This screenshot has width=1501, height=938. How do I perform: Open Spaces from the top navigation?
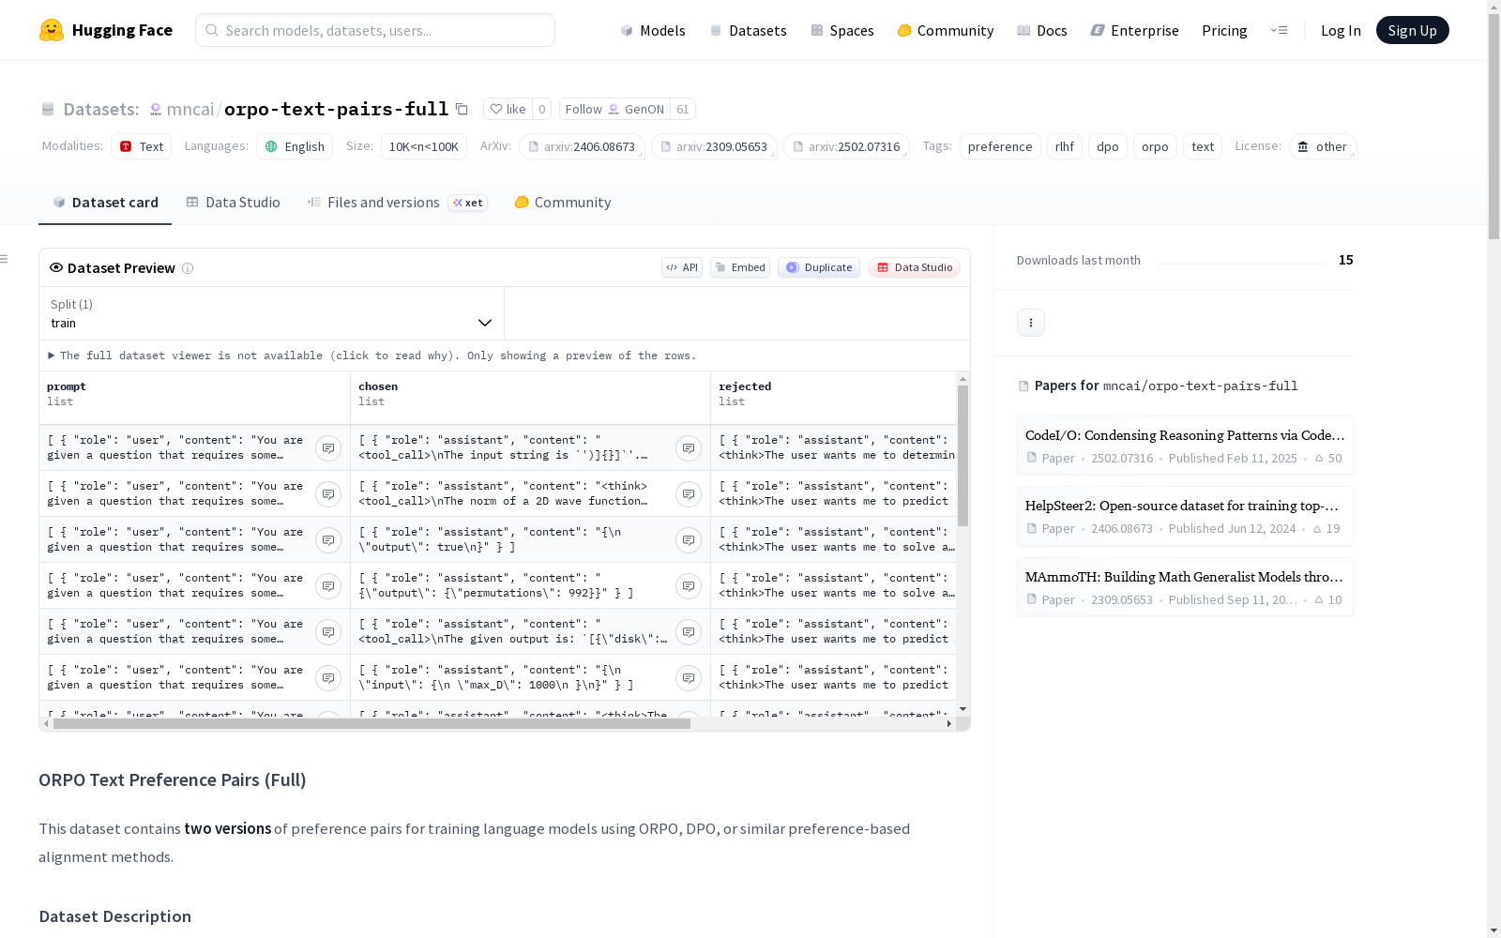(x=842, y=30)
